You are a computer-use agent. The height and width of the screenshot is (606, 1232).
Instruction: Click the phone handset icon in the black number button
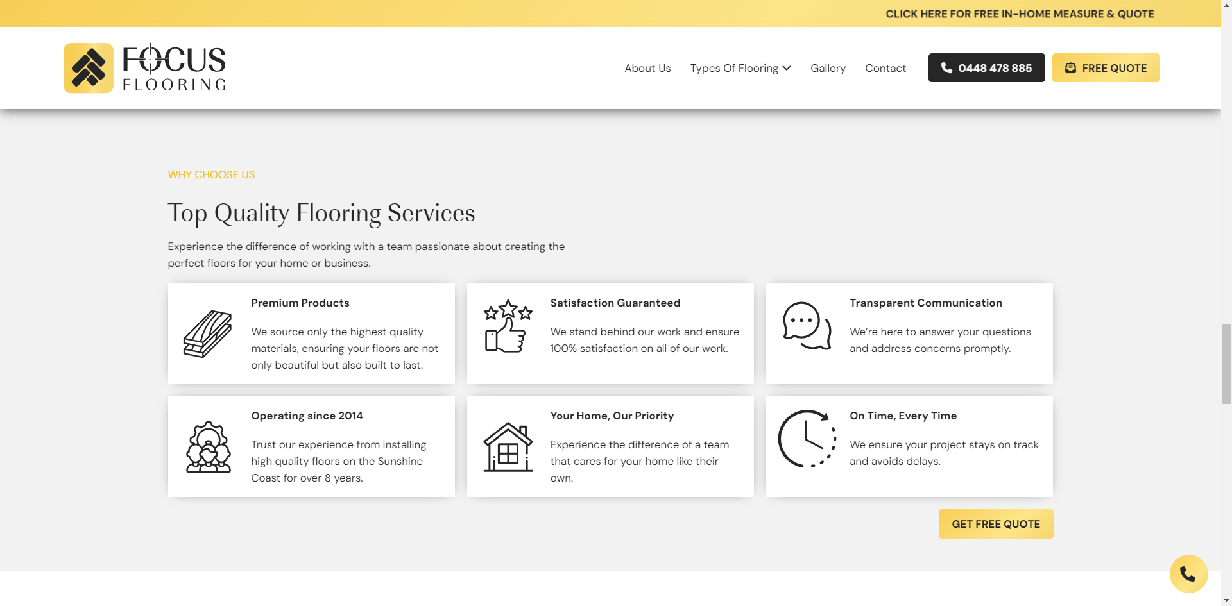coord(946,68)
